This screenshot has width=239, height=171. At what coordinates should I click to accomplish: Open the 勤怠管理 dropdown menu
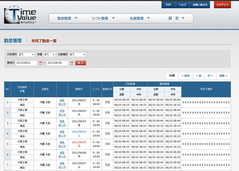(67, 18)
